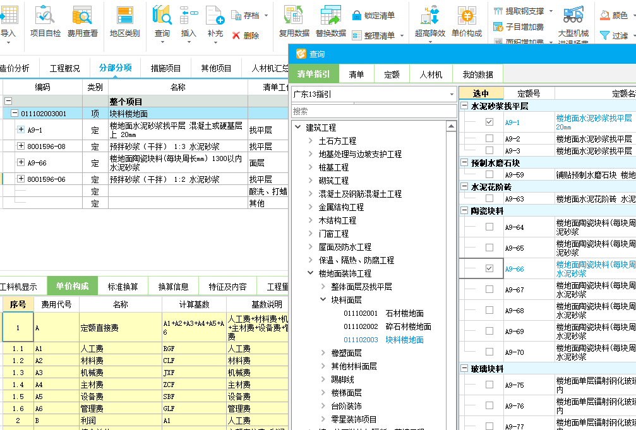Click the 导入 import icon
This screenshot has width=636, height=430.
pyautogui.click(x=8, y=15)
